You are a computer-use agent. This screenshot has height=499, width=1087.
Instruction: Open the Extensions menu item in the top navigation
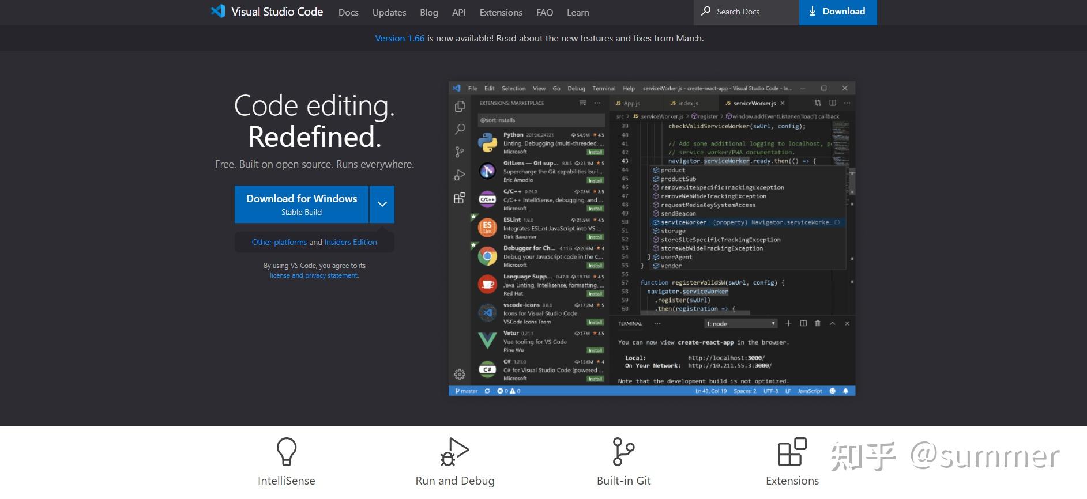pos(501,12)
